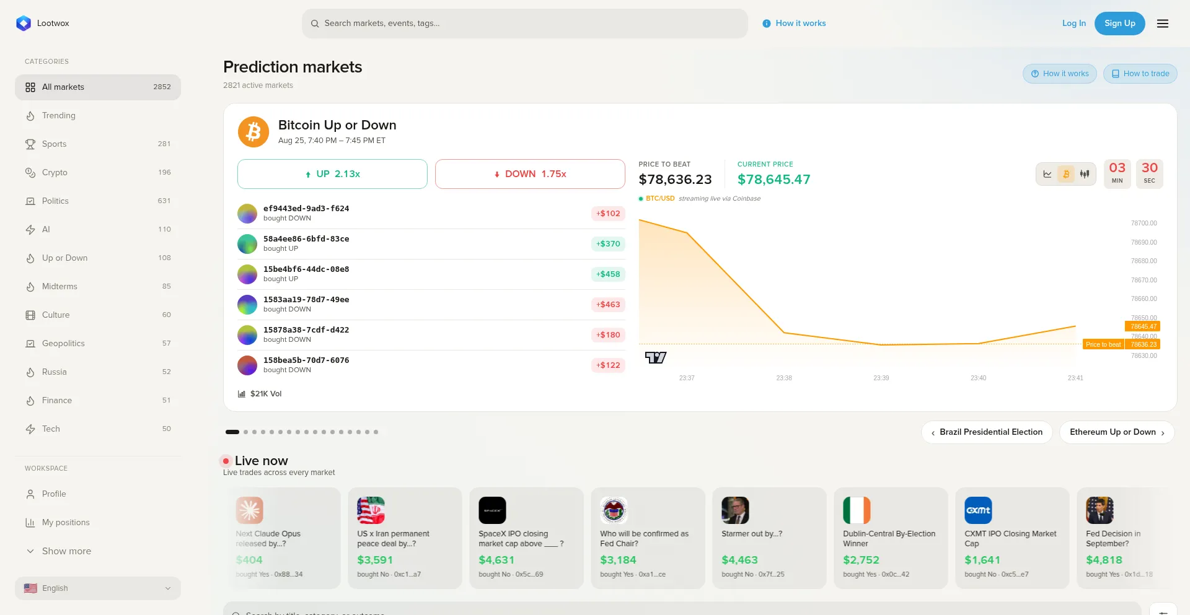This screenshot has height=615, width=1190.
Task: Click the Sports trophy icon
Action: pyautogui.click(x=30, y=144)
